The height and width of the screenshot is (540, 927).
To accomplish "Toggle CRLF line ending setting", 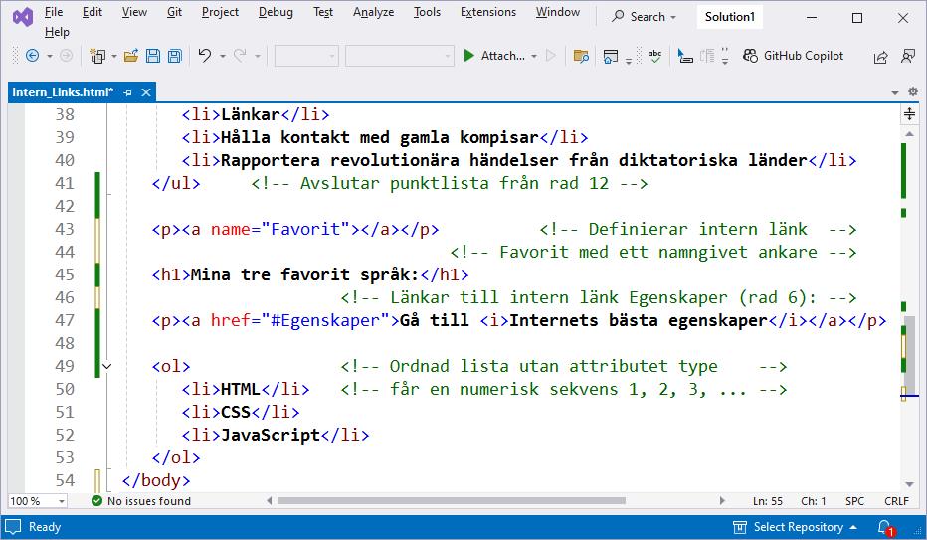I will tap(896, 501).
